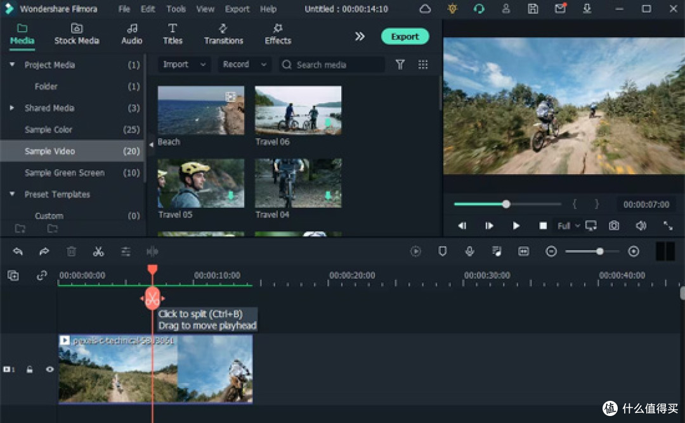Image resolution: width=685 pixels, height=423 pixels.
Task: Select the Travel 05 video thumbnail
Action: 201,183
